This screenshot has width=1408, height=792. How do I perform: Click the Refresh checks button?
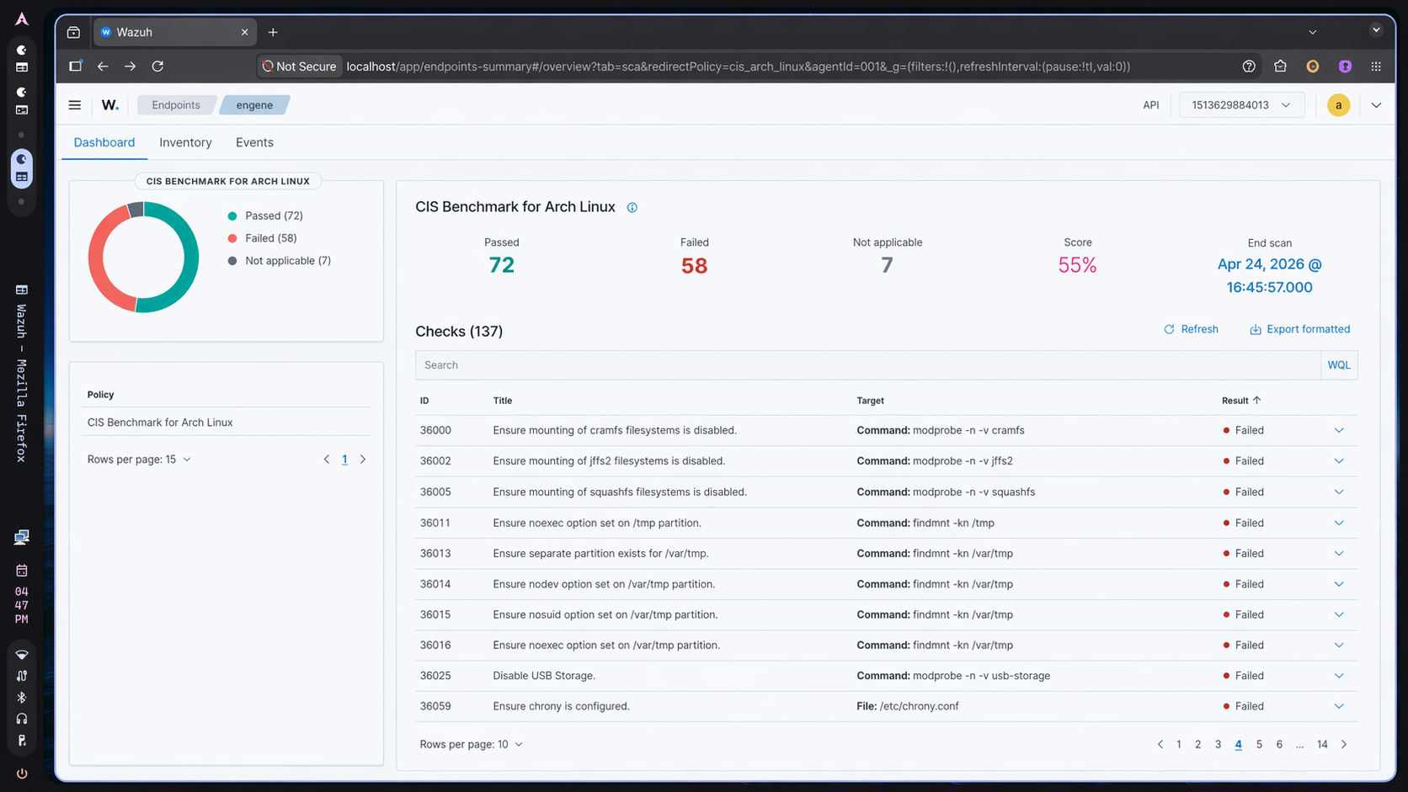tap(1191, 329)
